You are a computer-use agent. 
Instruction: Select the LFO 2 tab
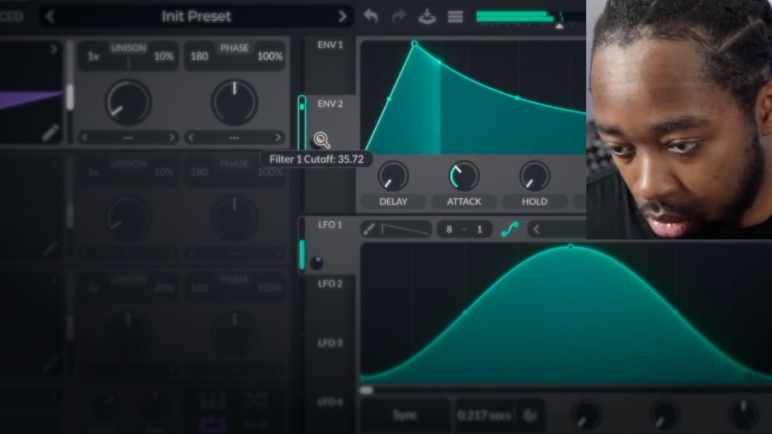pos(330,283)
